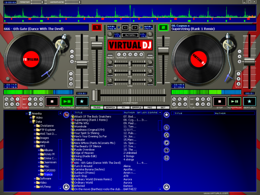Sync deck 1 tempo with left arrow button
The image size is (260, 195).
click(125, 27)
